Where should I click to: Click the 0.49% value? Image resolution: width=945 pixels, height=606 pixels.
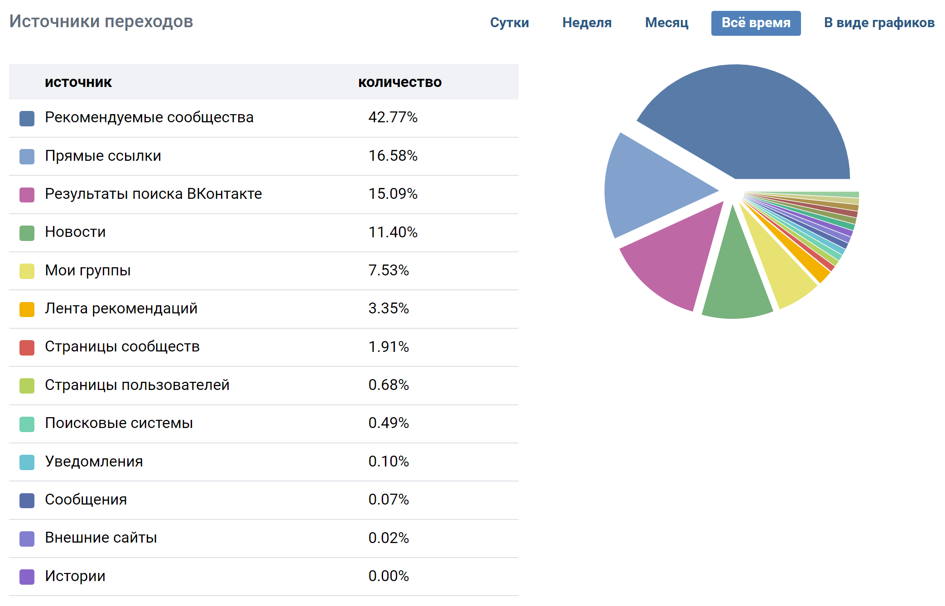389,423
